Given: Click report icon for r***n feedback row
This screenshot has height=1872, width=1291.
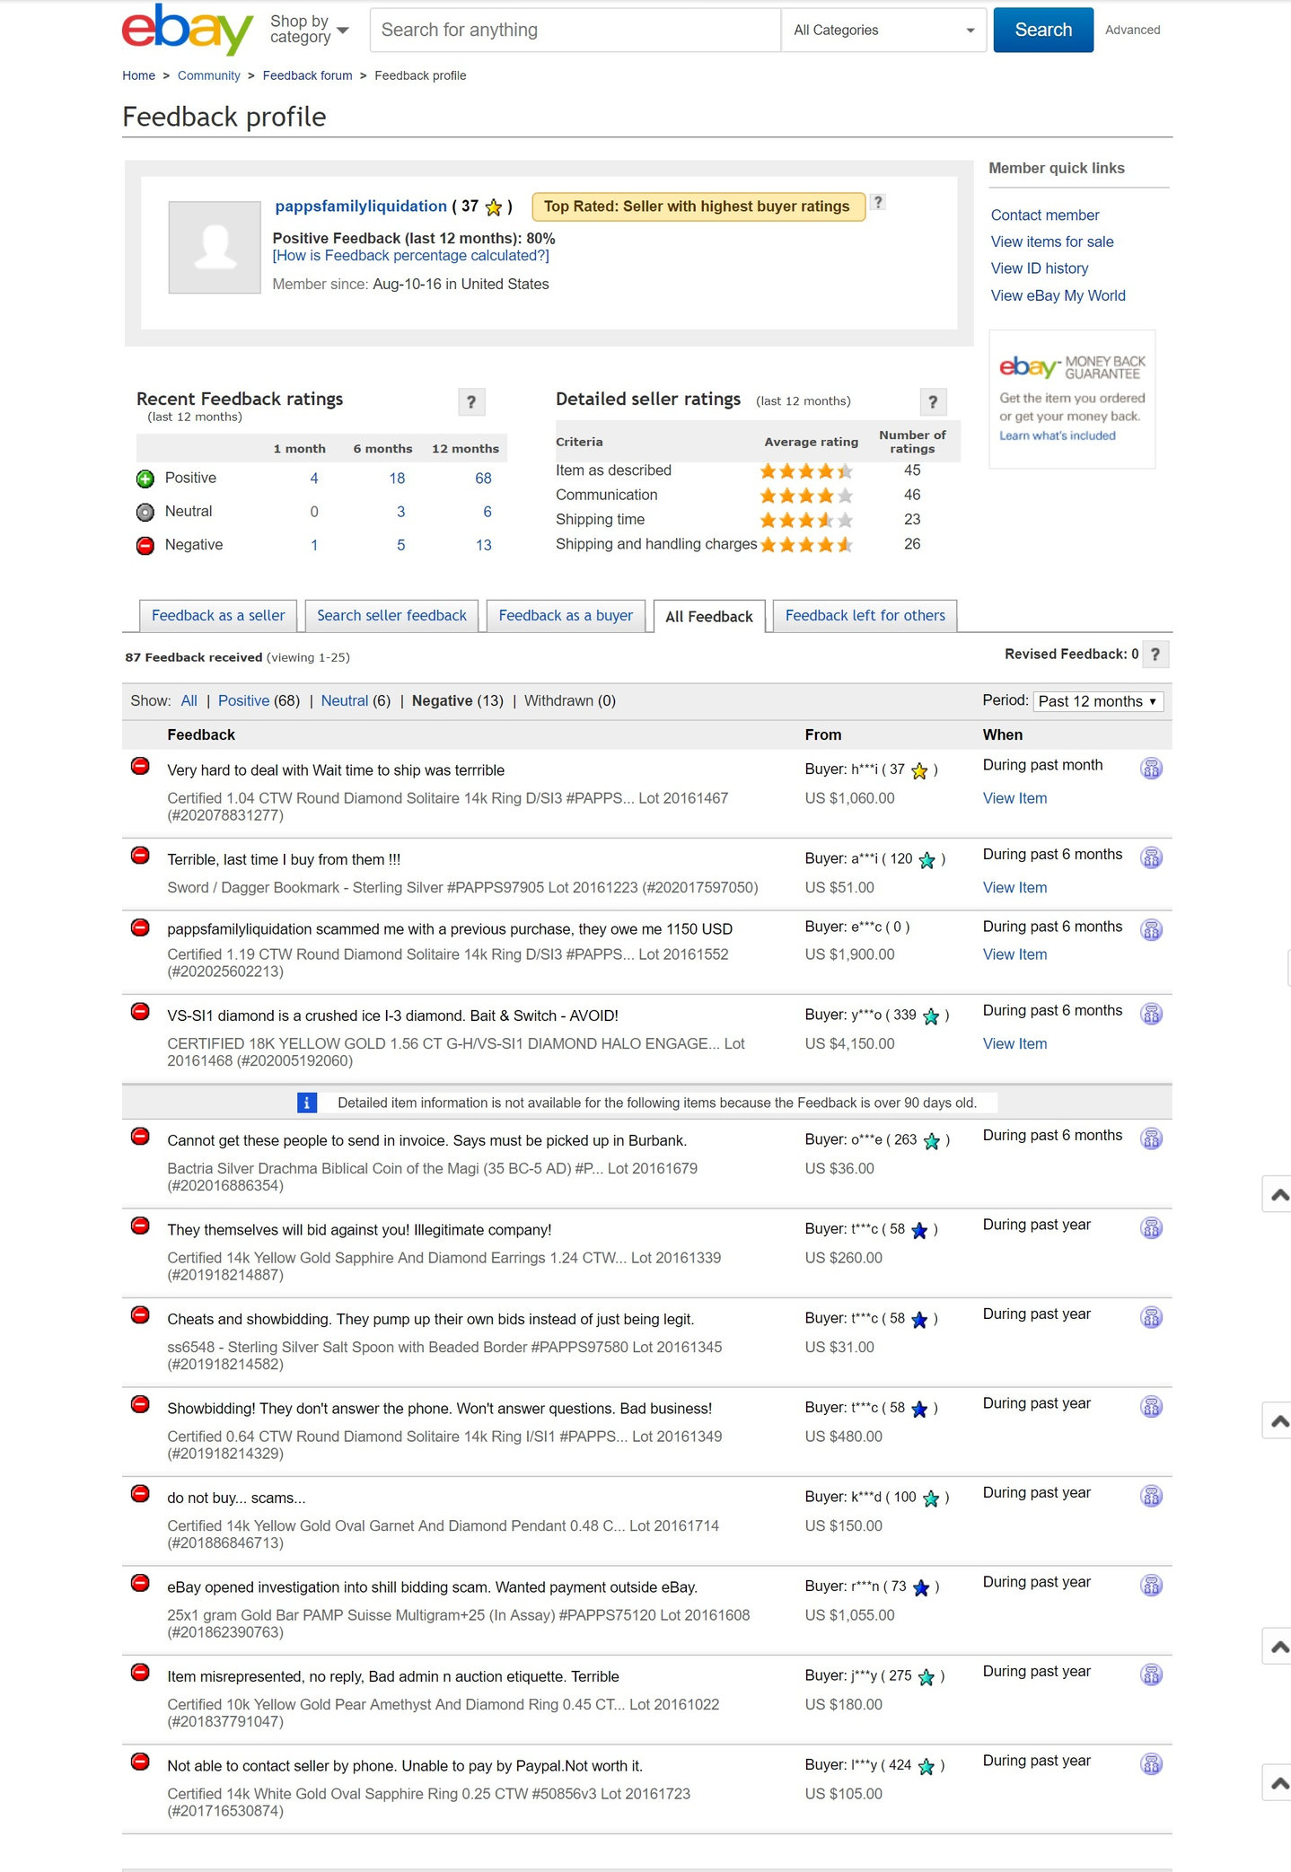Looking at the screenshot, I should click(x=1151, y=1586).
